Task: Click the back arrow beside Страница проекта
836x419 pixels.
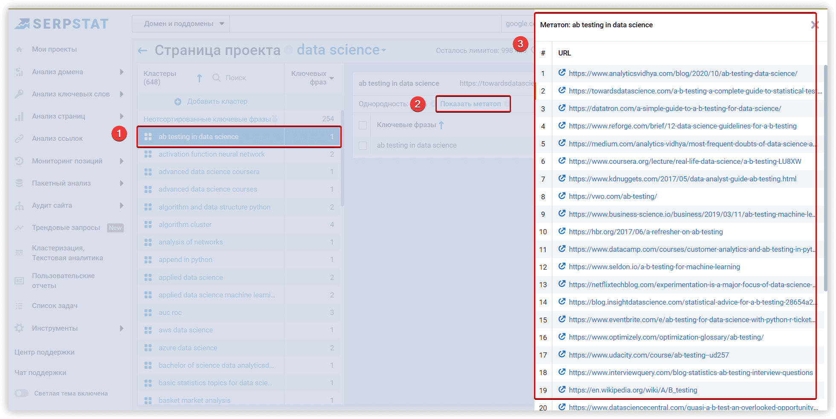Action: pos(142,51)
